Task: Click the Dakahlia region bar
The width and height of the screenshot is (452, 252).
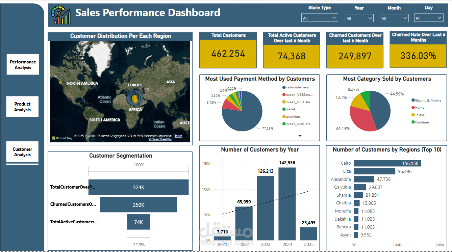Action: click(356, 219)
